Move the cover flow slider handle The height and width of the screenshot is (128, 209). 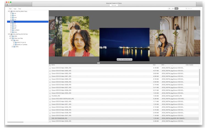tap(98, 63)
